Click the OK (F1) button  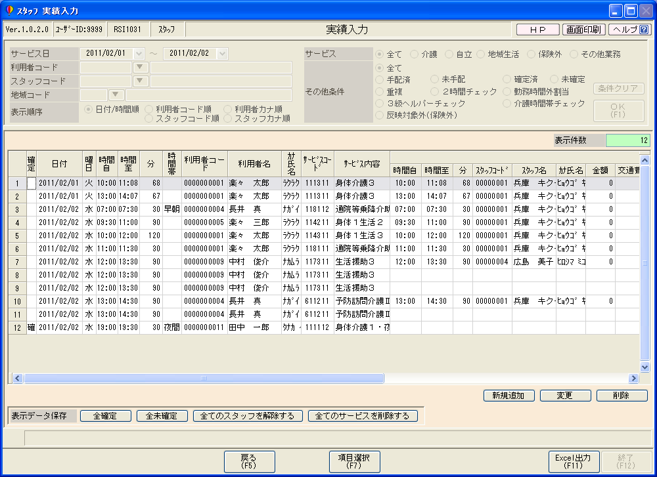[618, 110]
